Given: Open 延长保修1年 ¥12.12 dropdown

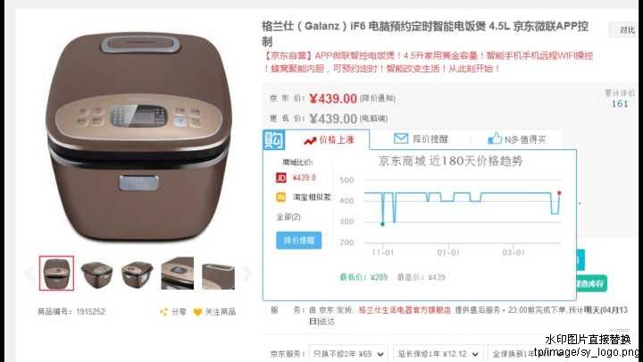Looking at the screenshot, I should point(438,354).
